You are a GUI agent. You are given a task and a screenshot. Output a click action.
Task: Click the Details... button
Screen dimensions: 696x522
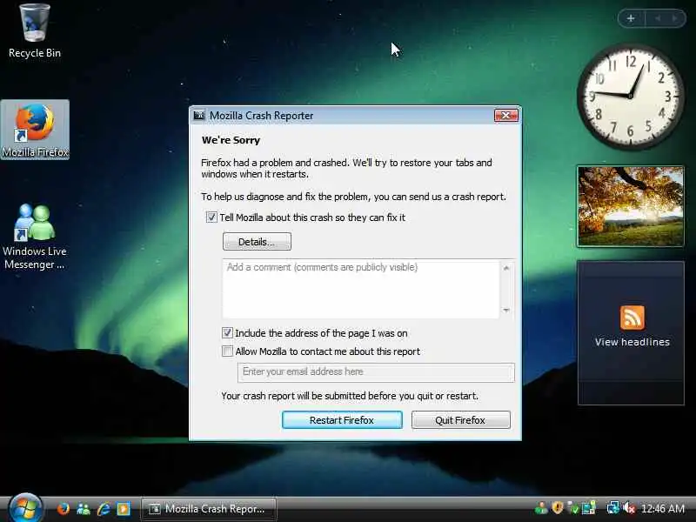pos(257,242)
